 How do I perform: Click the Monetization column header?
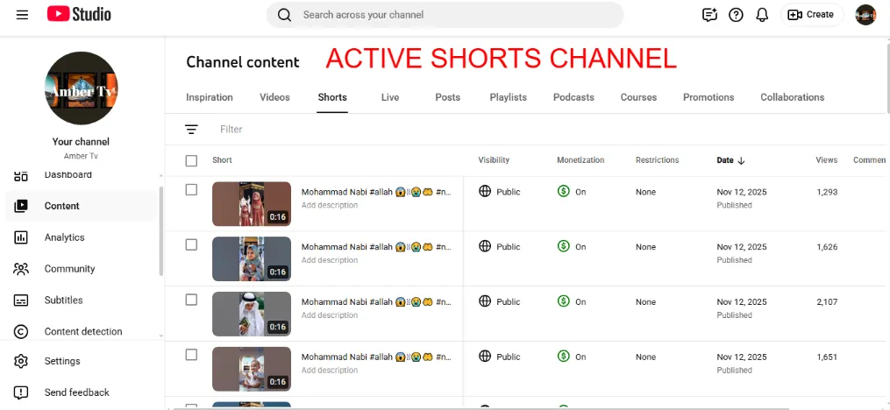tap(580, 160)
